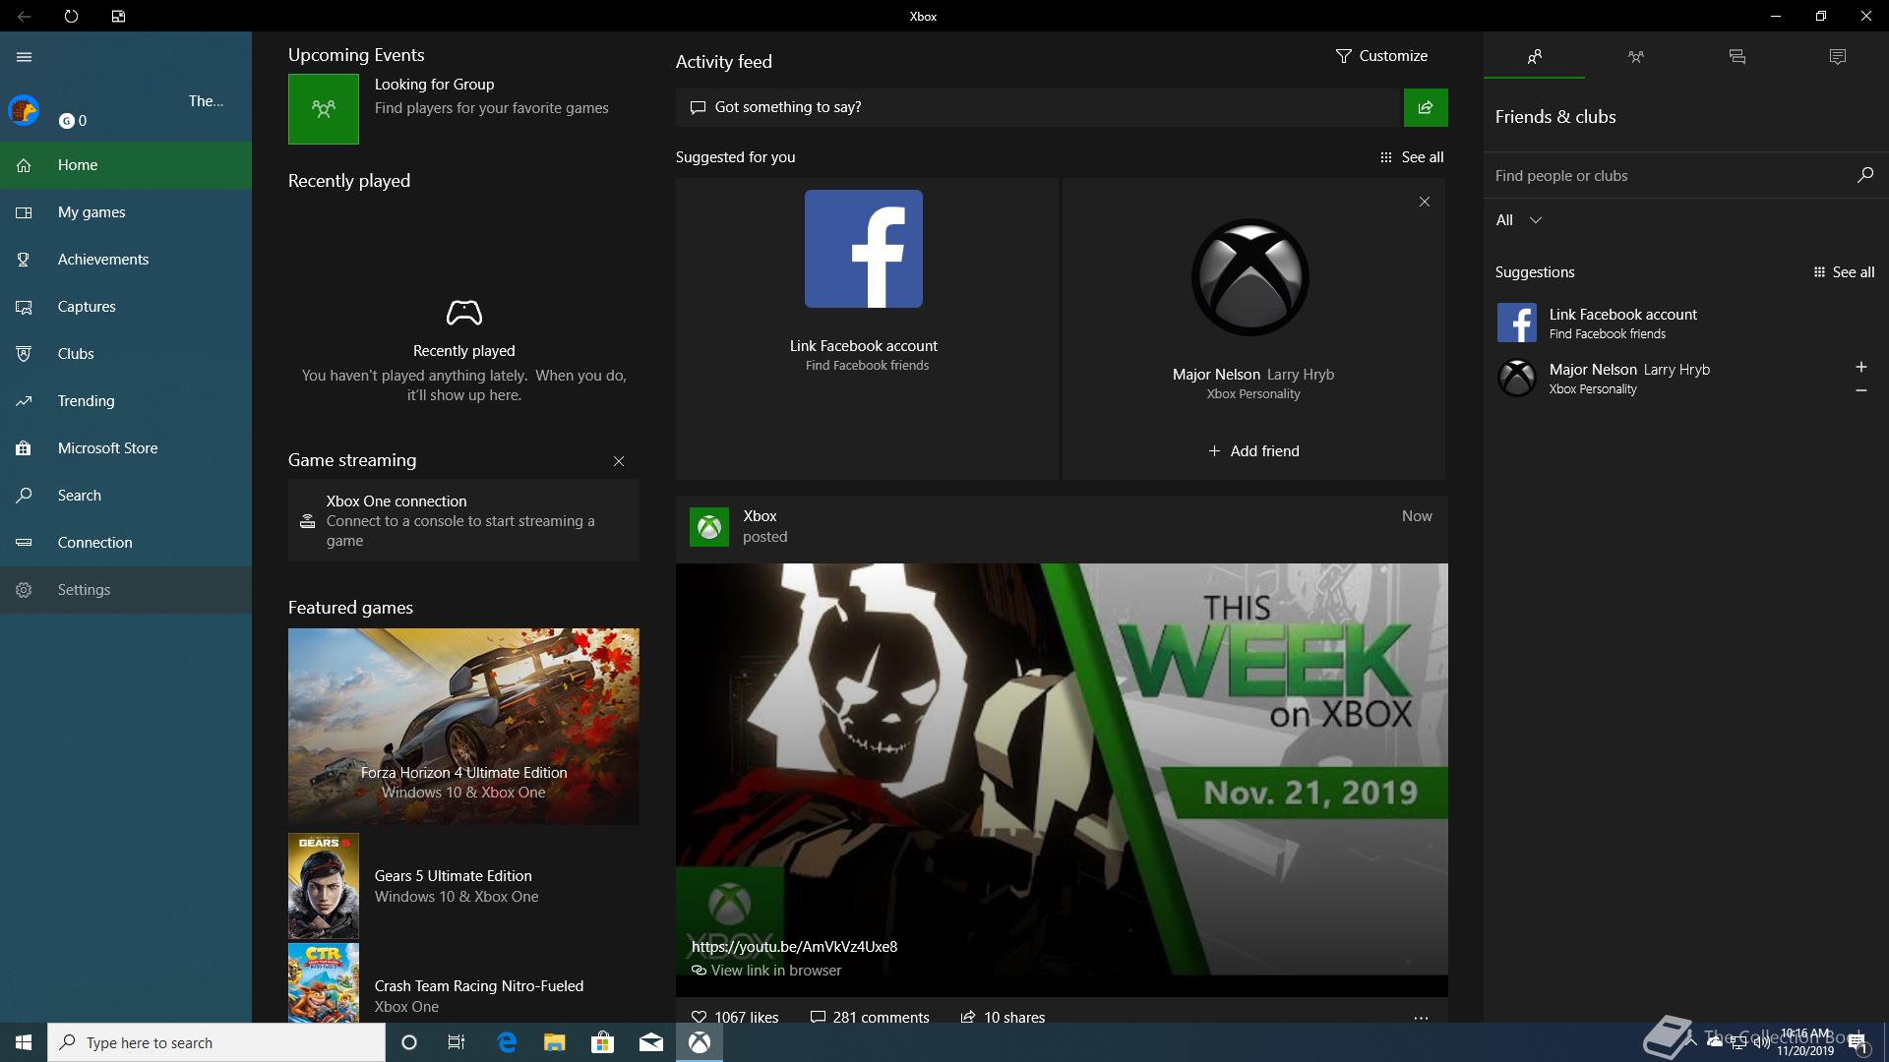The width and height of the screenshot is (1889, 1062).
Task: Open the Major Nelson Xbox avatar in the feed
Action: pyautogui.click(x=1250, y=277)
